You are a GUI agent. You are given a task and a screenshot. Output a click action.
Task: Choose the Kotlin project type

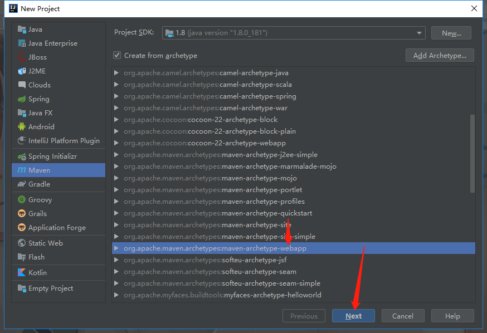click(x=59, y=272)
